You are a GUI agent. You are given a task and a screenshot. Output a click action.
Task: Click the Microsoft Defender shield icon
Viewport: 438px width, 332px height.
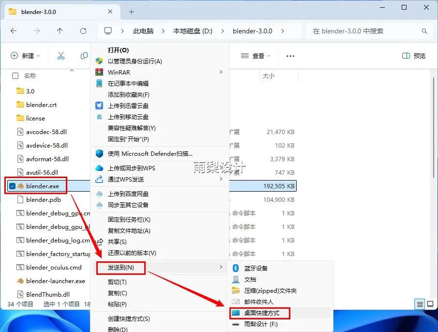pyautogui.click(x=99, y=153)
